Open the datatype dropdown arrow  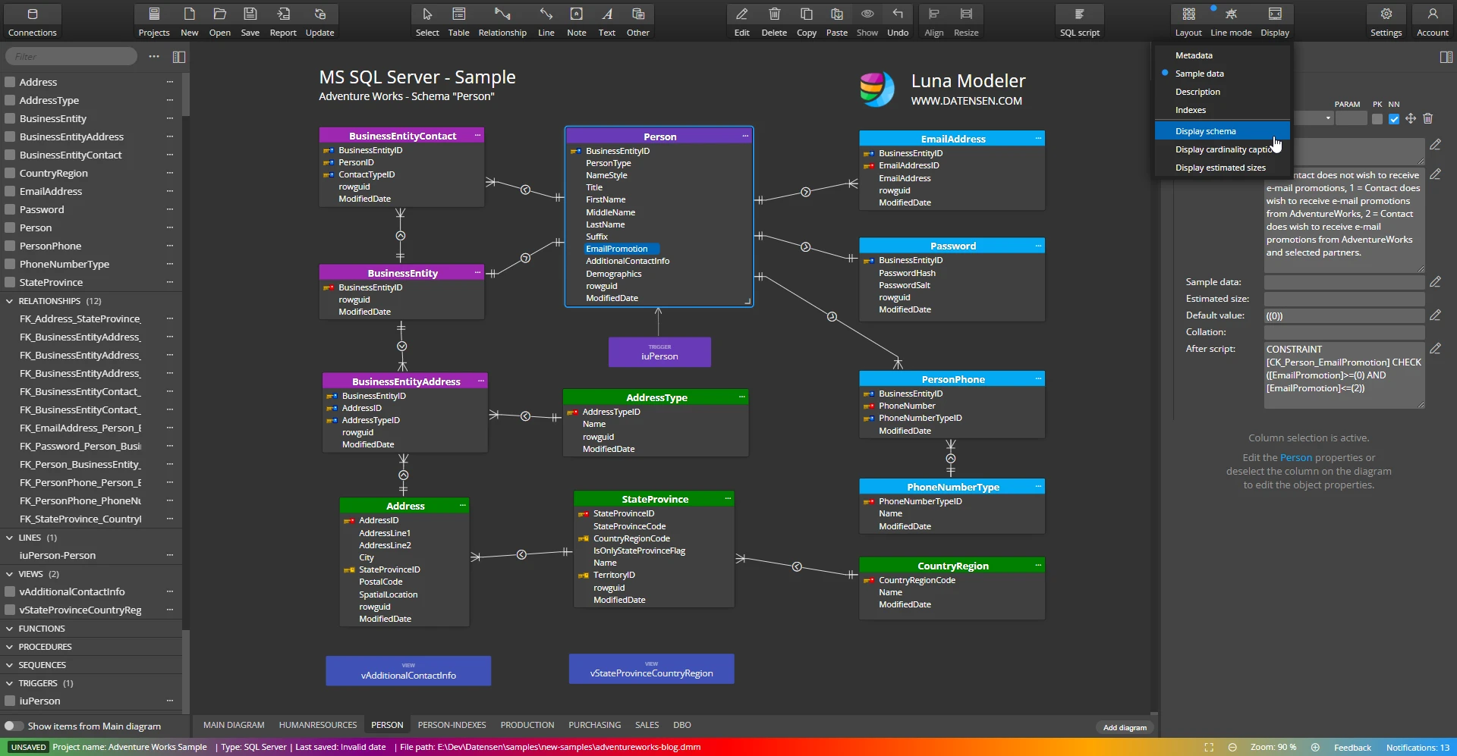[1328, 118]
